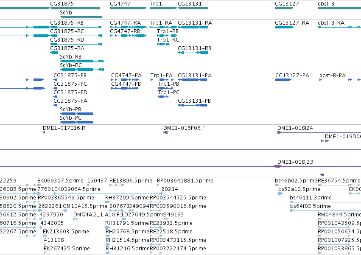Screen dimensions: 361x255
Task: Click the RP003473115.5prime EST label
Action: click(x=178, y=240)
